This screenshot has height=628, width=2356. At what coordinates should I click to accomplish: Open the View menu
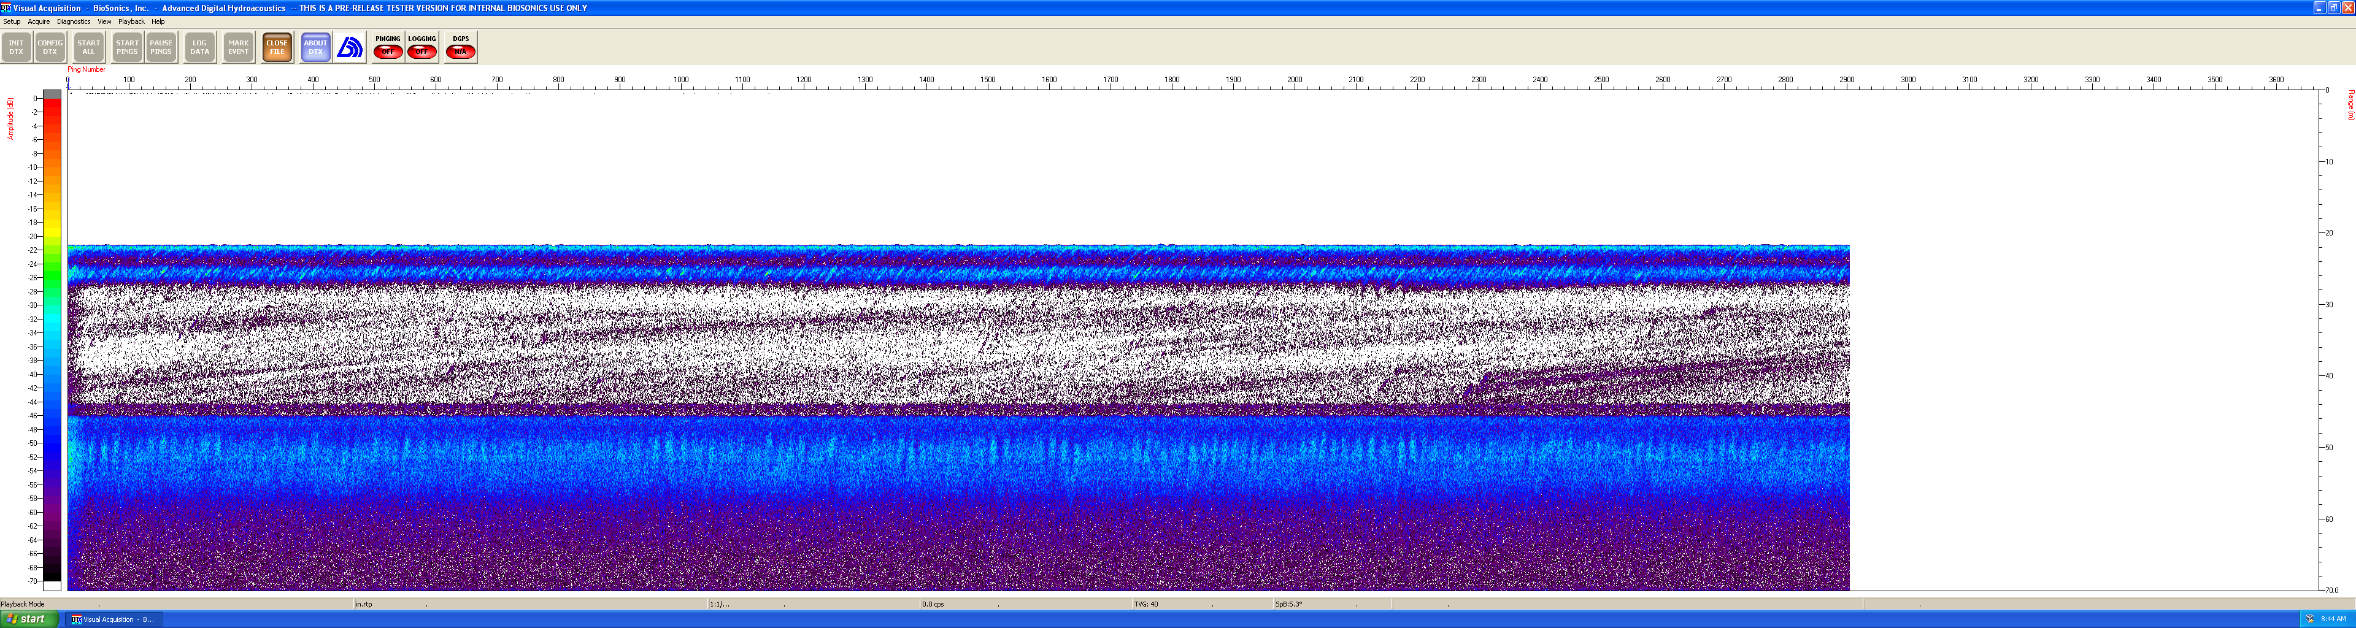tap(104, 21)
